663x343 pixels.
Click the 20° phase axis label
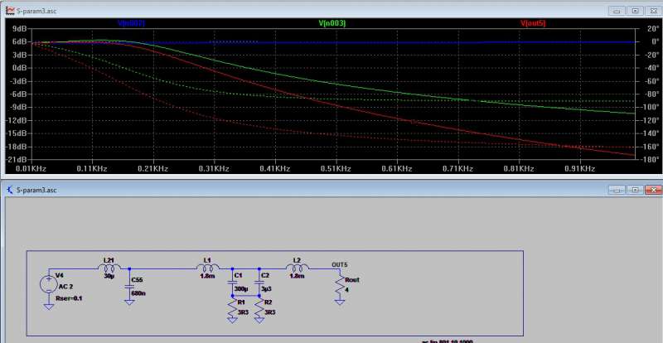point(651,28)
